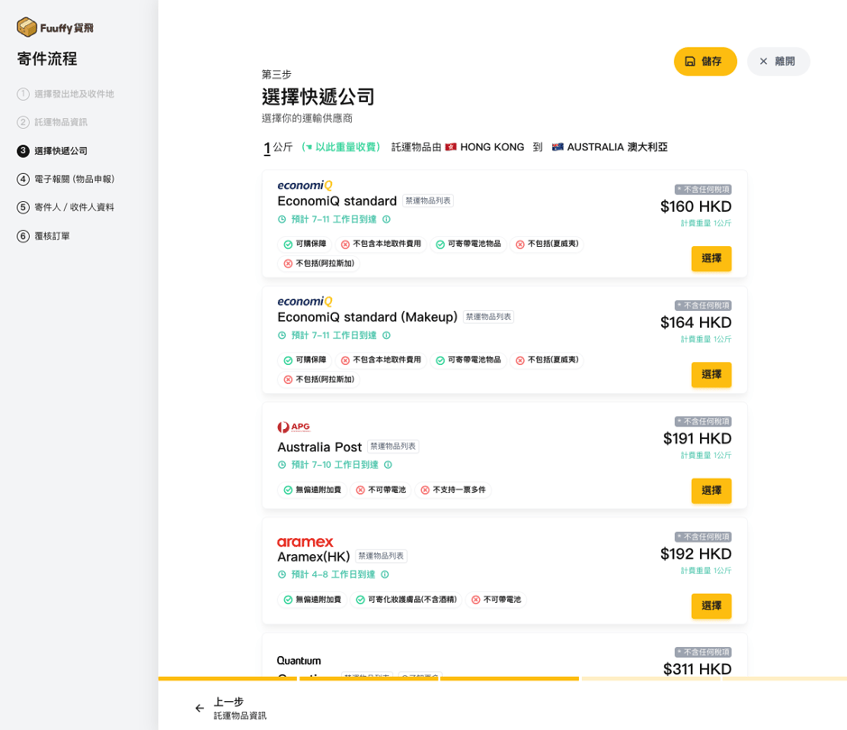The width and height of the screenshot is (847, 730).
Task: Click info icon beside Aramex delivery estimate
Action: coord(384,574)
